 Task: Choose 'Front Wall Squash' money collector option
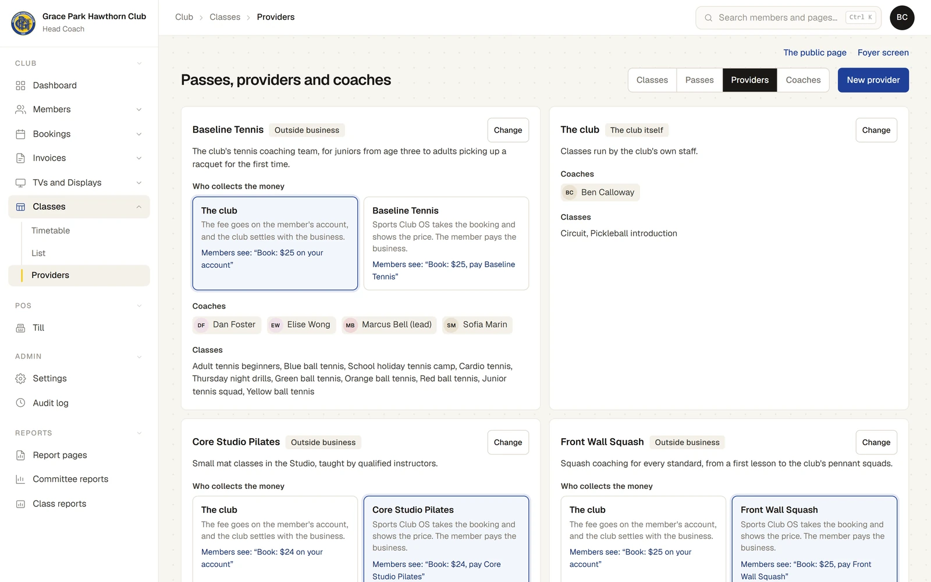point(815,539)
